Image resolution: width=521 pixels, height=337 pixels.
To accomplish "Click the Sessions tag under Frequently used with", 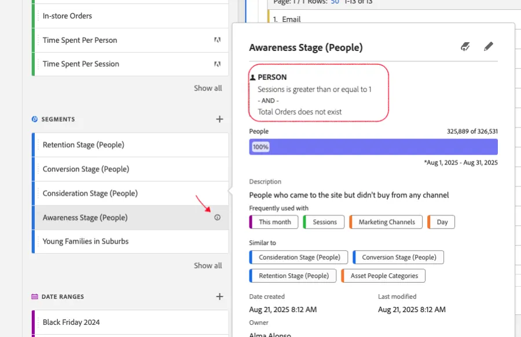I will point(324,222).
